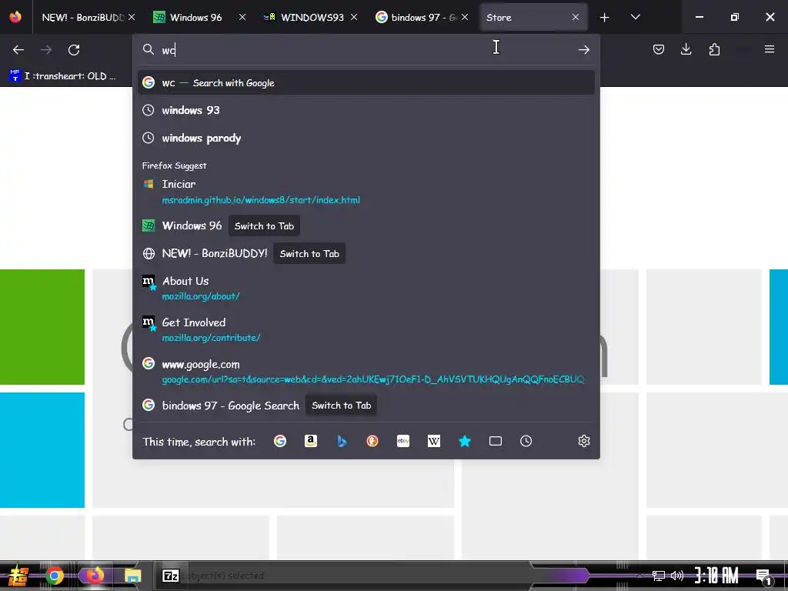Open a new tab with plus
The height and width of the screenshot is (591, 788).
pos(605,18)
